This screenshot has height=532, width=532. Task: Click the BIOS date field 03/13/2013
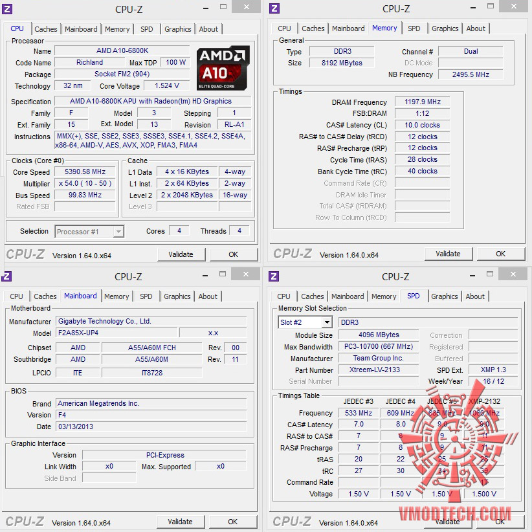[x=151, y=427]
